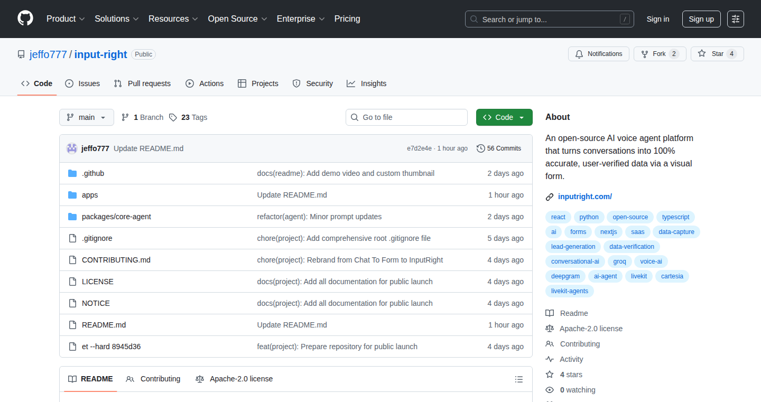Star the input-right repository
This screenshot has height=402, width=761.
(717, 54)
